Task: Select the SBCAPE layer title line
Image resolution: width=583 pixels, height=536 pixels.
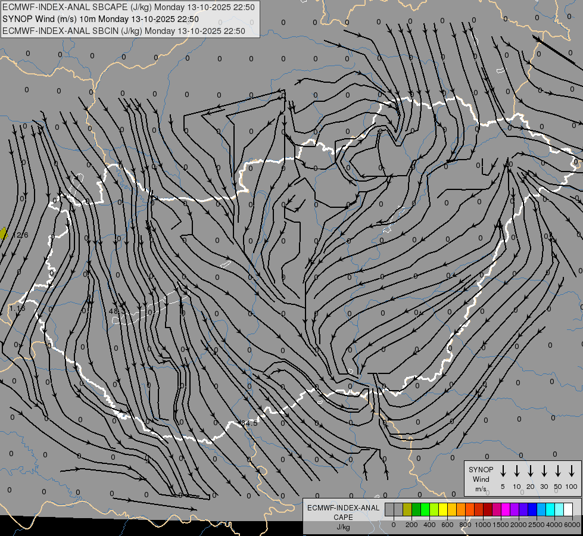Action: pos(129,7)
